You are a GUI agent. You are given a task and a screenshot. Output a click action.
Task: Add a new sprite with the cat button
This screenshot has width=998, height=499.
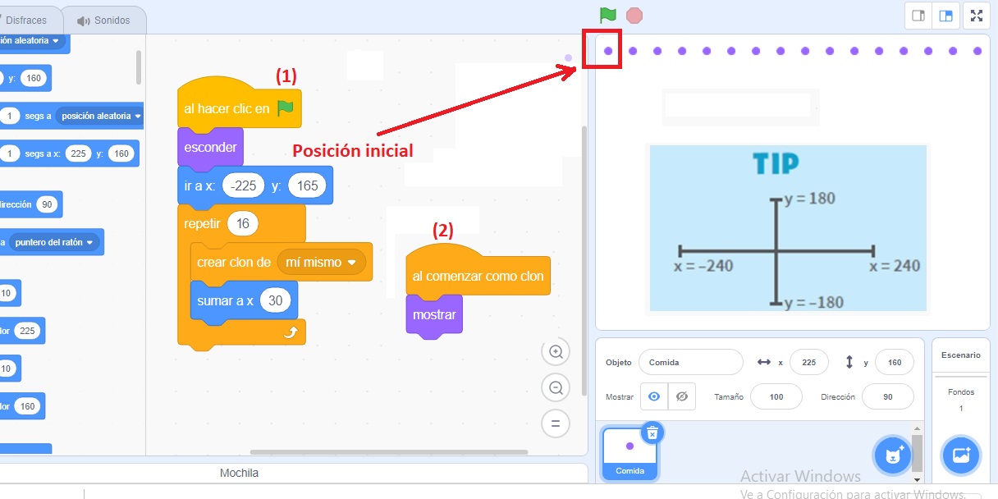893,456
